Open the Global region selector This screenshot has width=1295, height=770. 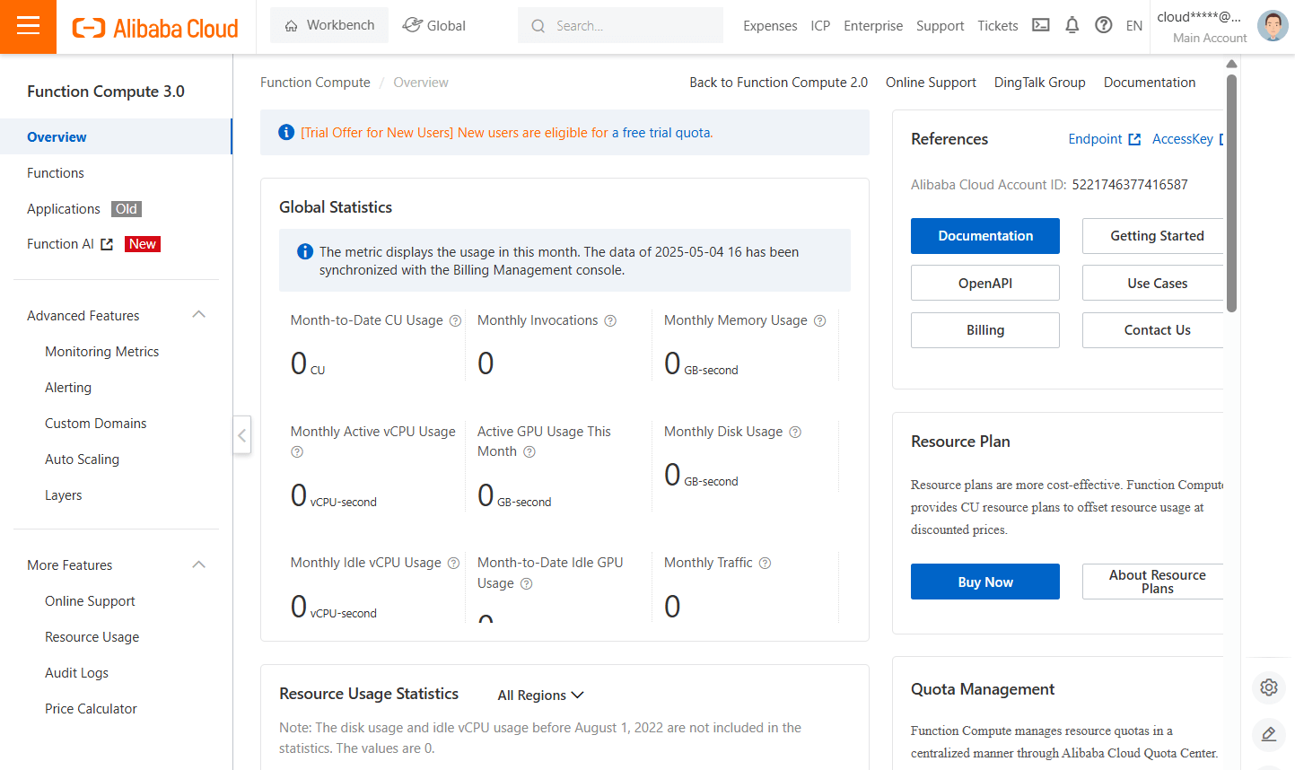434,25
